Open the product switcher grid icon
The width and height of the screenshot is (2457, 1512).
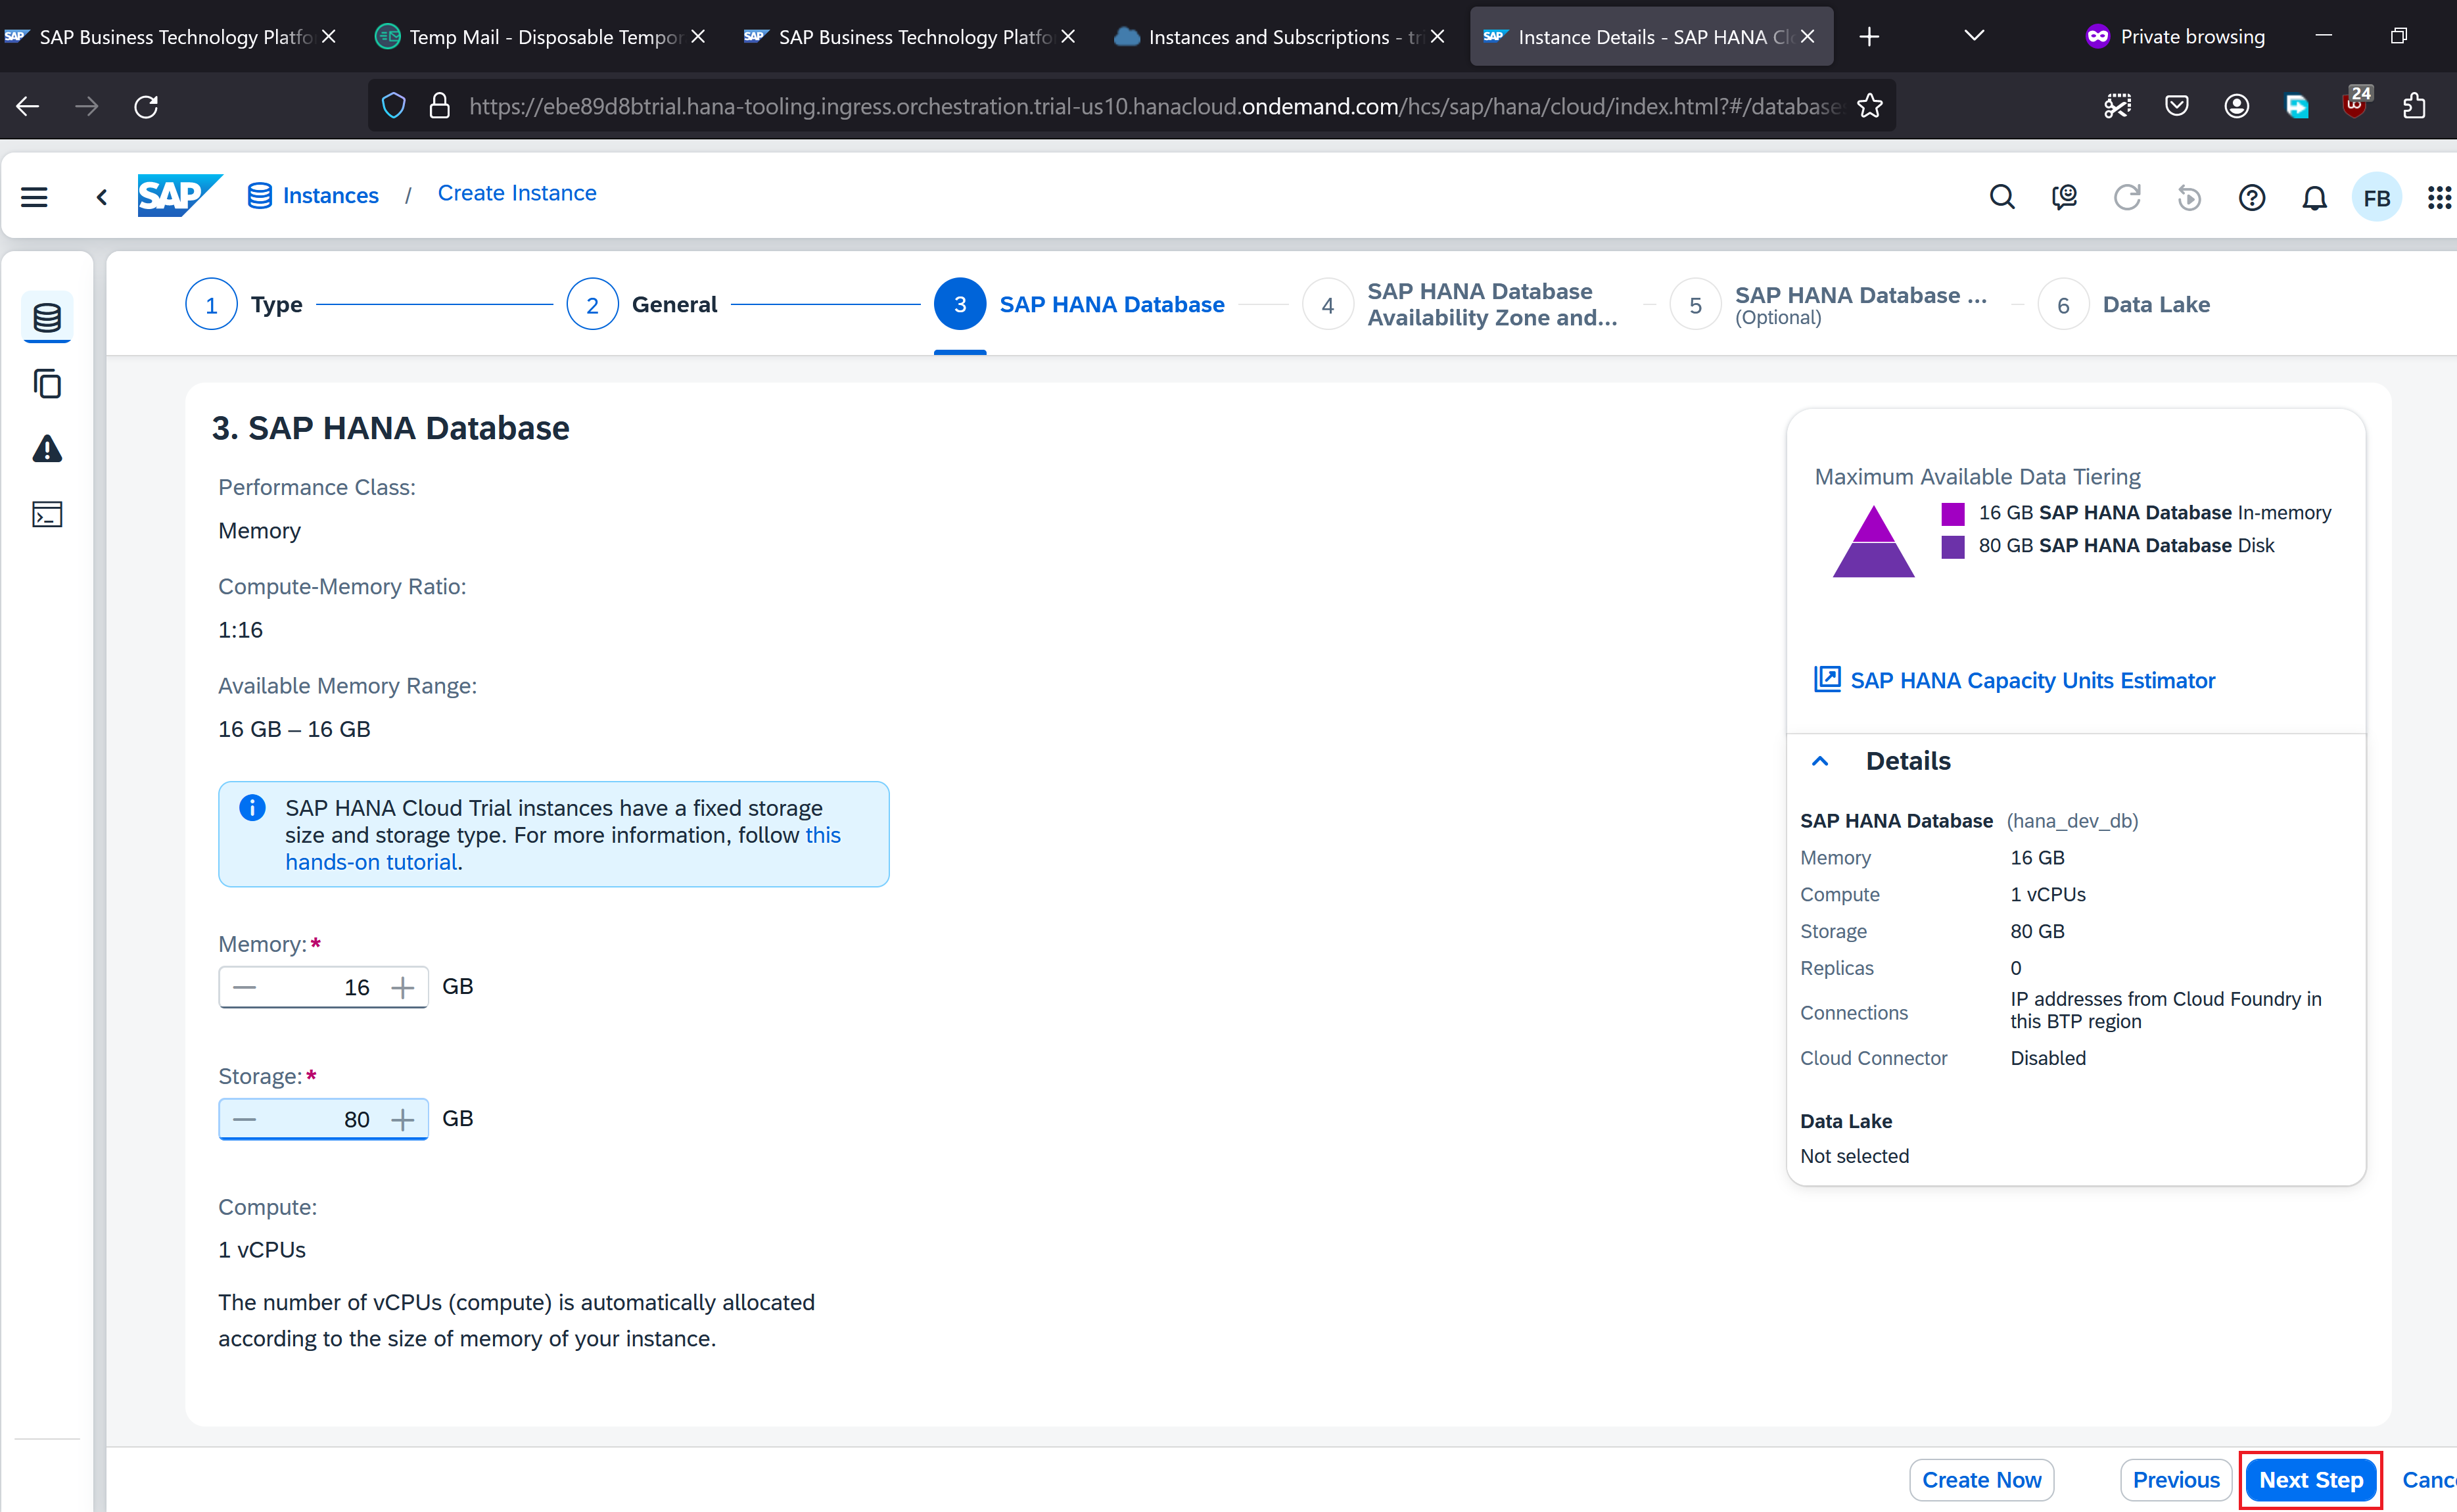click(x=2439, y=198)
